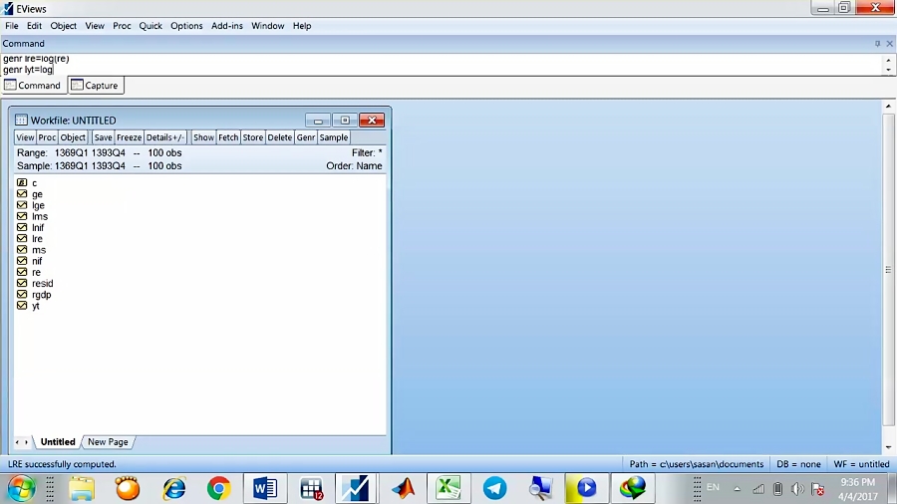The width and height of the screenshot is (897, 504).
Task: Click in the command input line
Action: tap(441, 70)
